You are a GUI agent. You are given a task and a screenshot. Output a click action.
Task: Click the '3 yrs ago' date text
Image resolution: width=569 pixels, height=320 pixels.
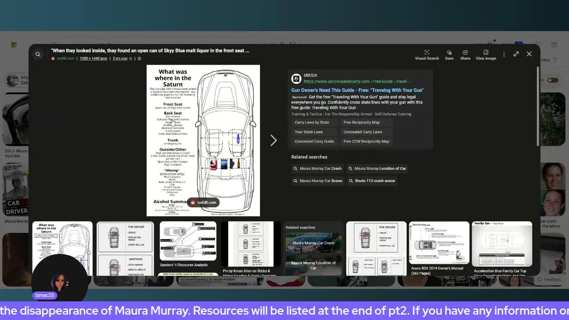coord(120,59)
